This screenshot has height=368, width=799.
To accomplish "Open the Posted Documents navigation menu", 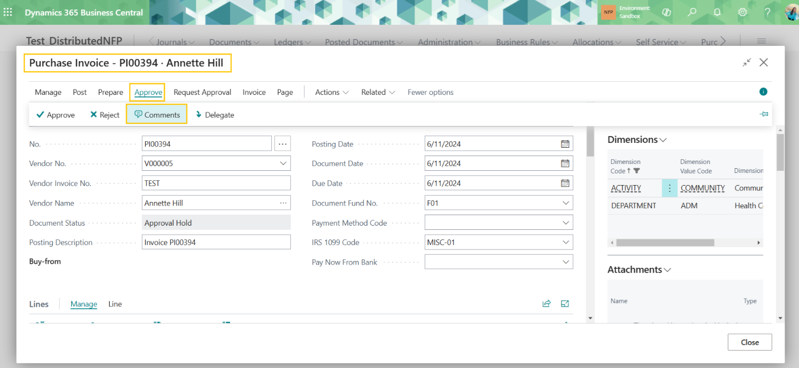I will point(364,42).
